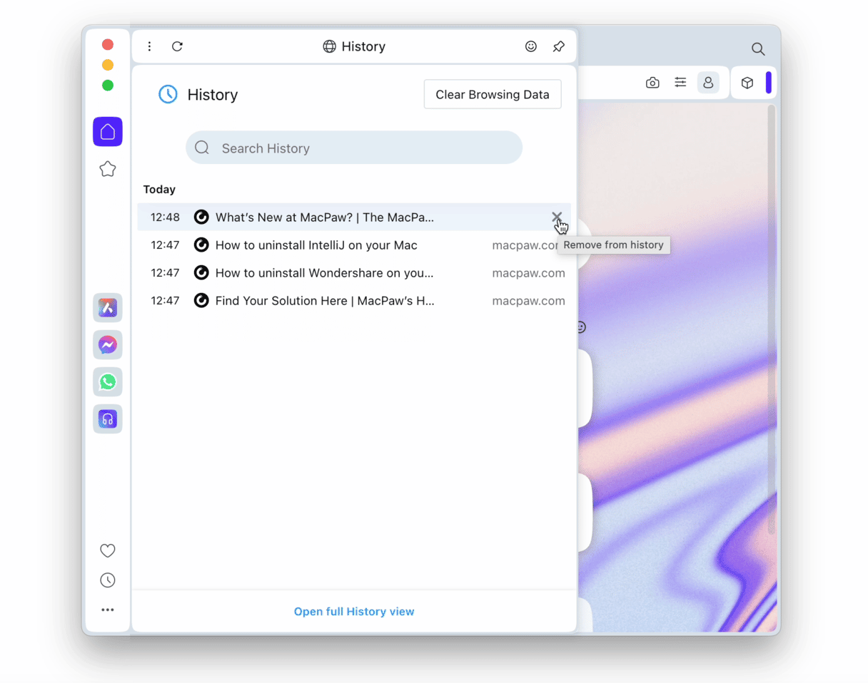868x683 pixels.
Task: Click the smiley icon on the background page
Action: [581, 327]
